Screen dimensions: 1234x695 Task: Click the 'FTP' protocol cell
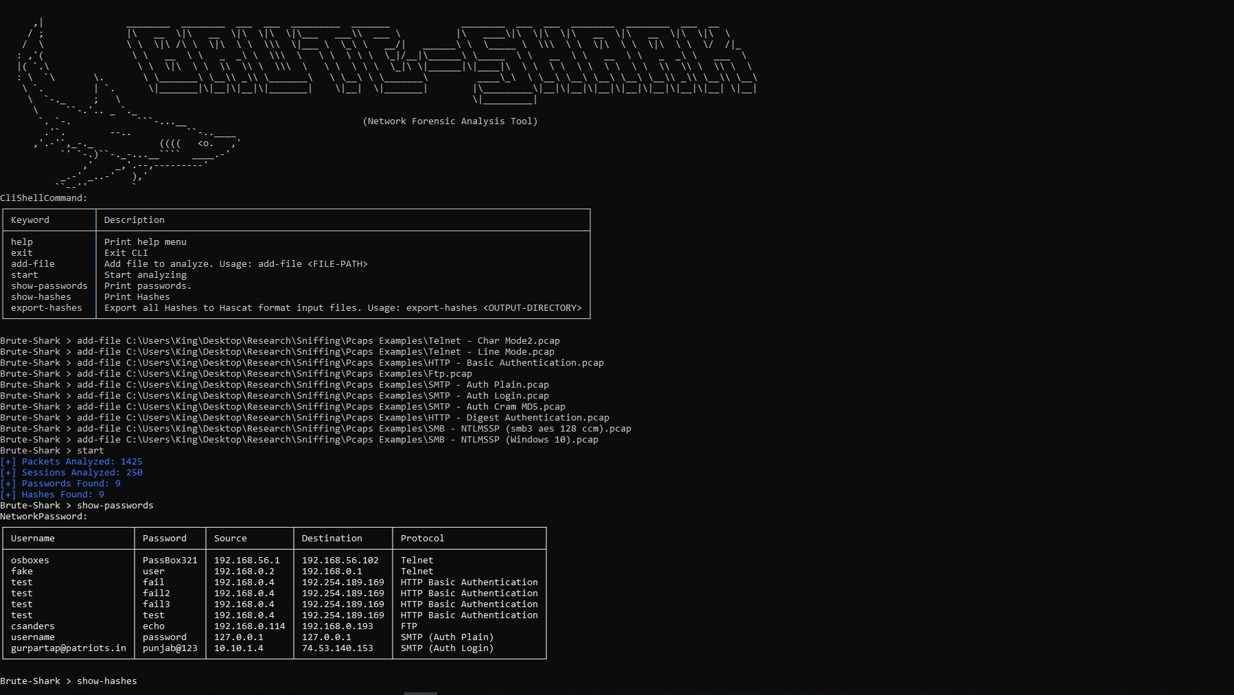pyautogui.click(x=409, y=626)
